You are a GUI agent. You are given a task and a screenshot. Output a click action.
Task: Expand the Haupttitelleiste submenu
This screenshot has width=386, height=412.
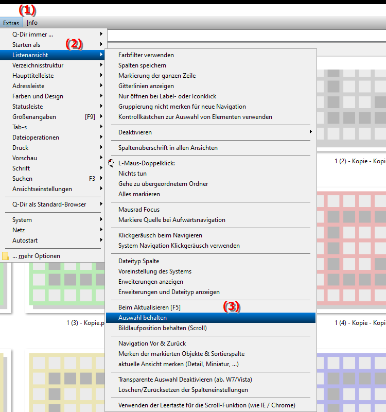click(52, 75)
